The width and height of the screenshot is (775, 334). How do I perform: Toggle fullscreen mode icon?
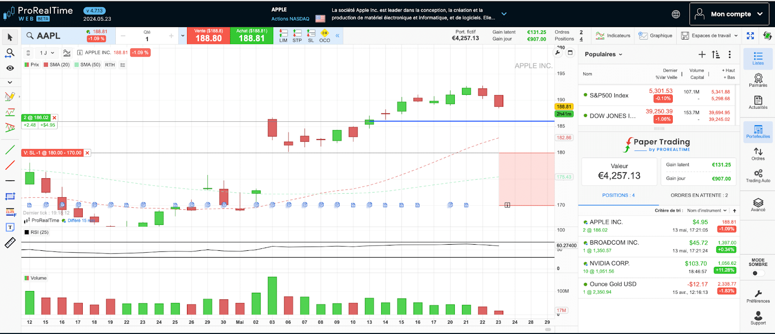(750, 35)
